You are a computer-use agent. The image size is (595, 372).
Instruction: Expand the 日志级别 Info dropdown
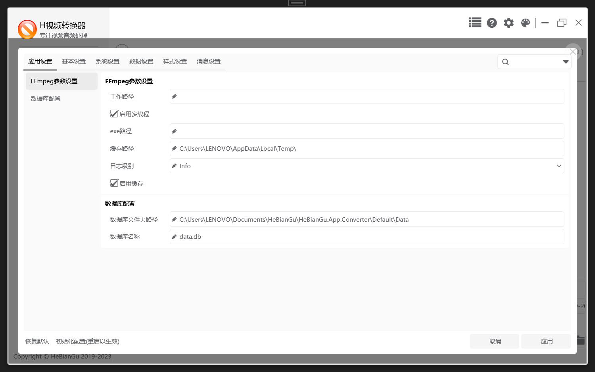click(x=559, y=166)
